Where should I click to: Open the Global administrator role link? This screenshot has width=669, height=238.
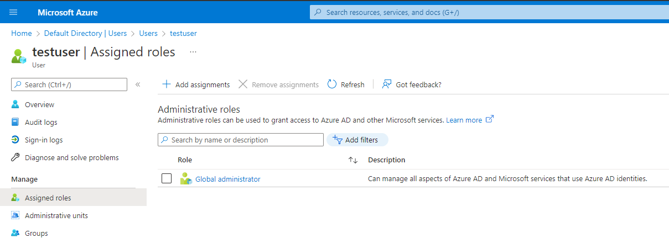coord(227,179)
